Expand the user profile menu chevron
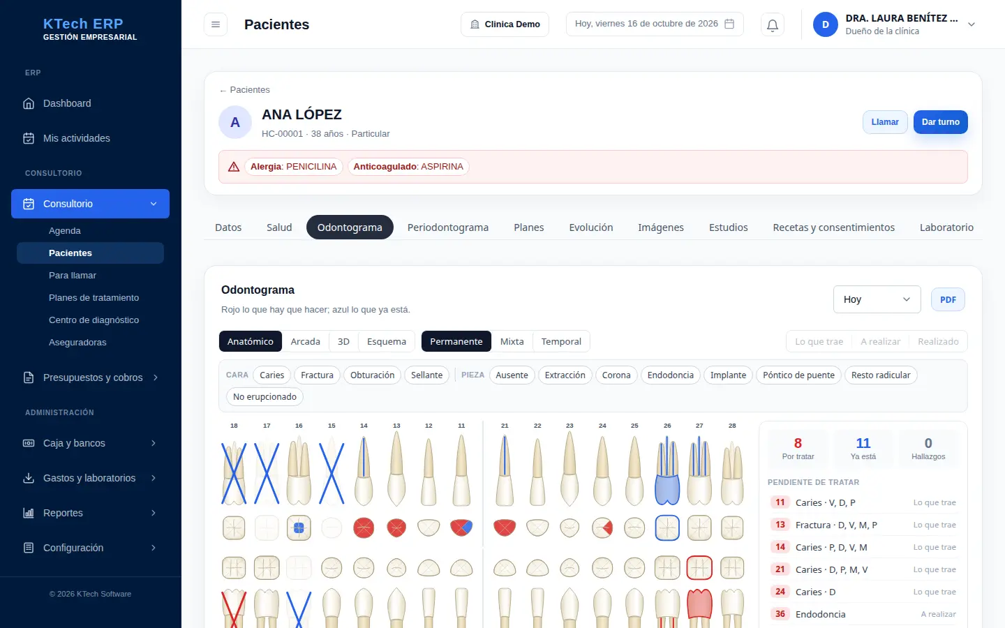 [971, 24]
